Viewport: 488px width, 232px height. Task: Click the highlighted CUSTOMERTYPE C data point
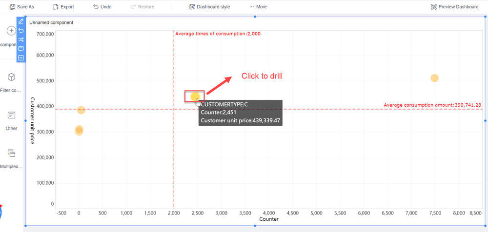pyautogui.click(x=195, y=97)
